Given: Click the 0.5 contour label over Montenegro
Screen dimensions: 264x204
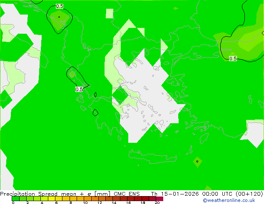Looking at the screenshot, I should point(60,6).
